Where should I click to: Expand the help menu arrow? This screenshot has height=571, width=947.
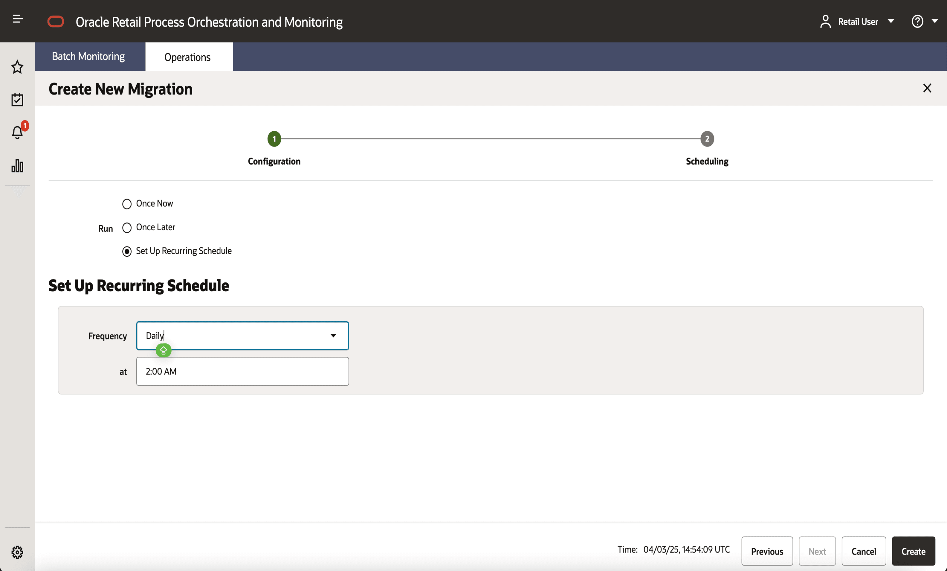[935, 22]
